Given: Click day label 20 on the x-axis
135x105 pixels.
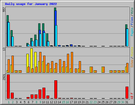Looking at the screenshot, I should pyautogui.click(x=83, y=102).
